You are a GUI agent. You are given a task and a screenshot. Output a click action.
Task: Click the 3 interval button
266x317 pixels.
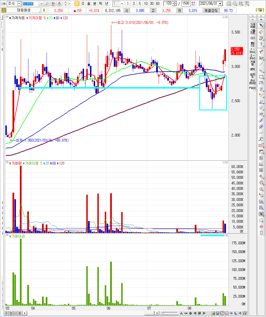pos(134,3)
